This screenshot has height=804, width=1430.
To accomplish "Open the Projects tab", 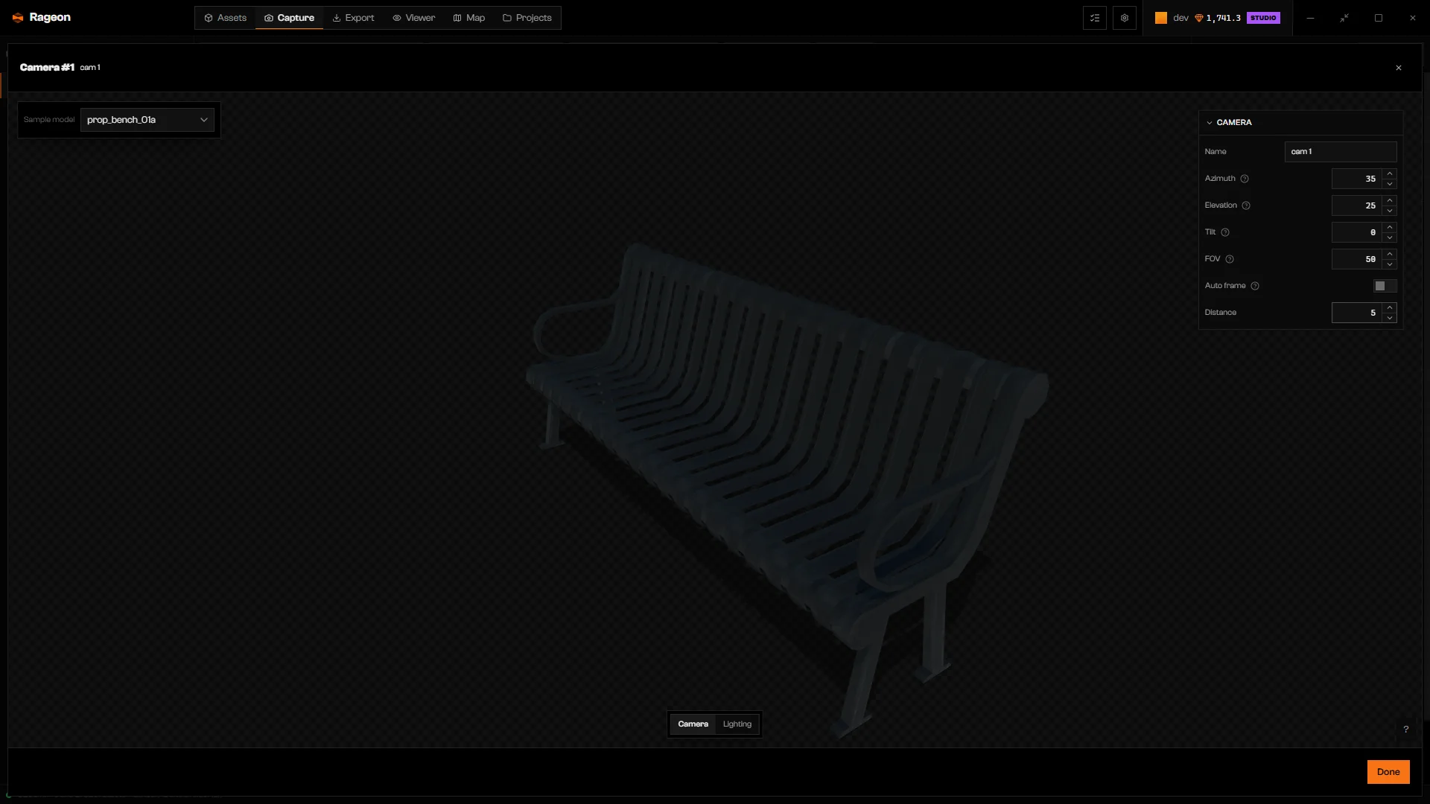I will tap(527, 18).
